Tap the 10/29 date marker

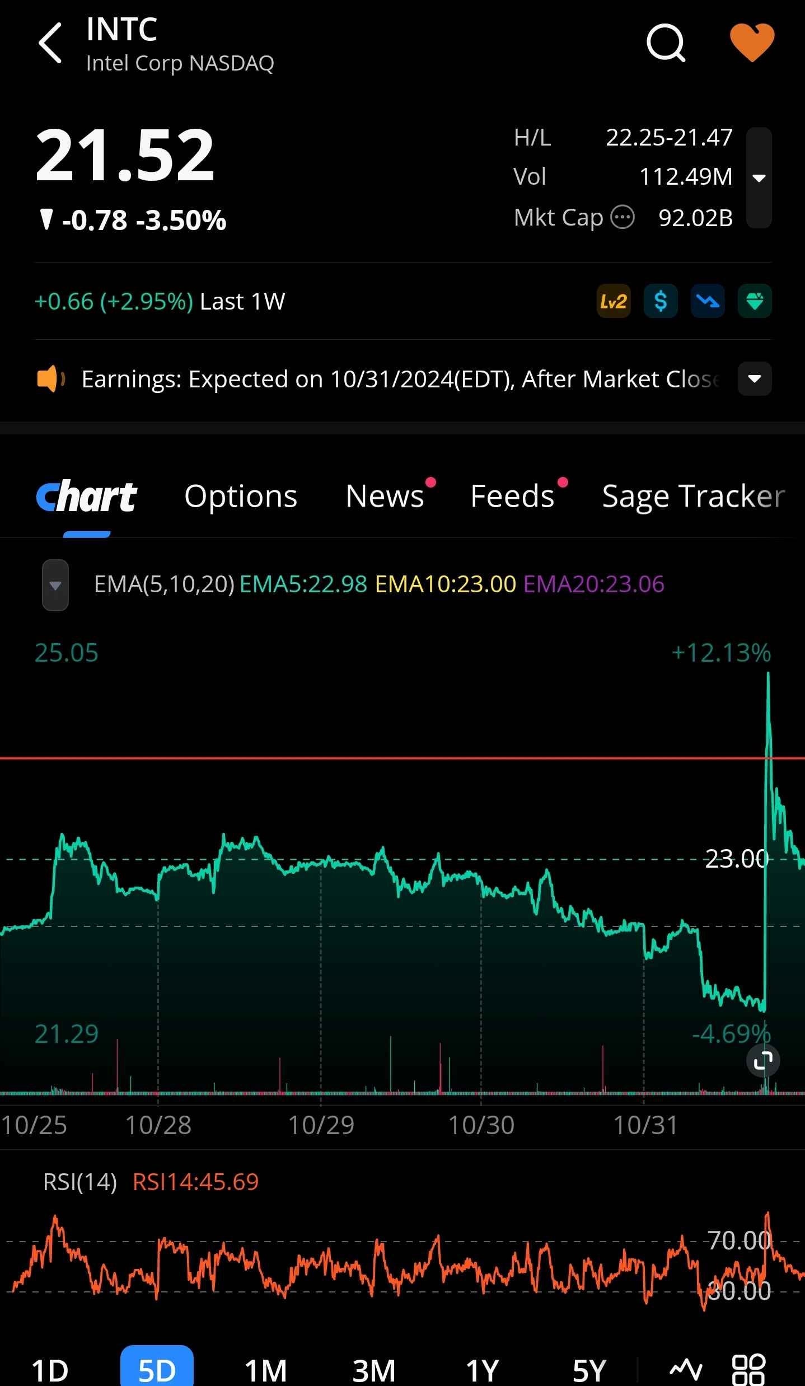point(321,1125)
